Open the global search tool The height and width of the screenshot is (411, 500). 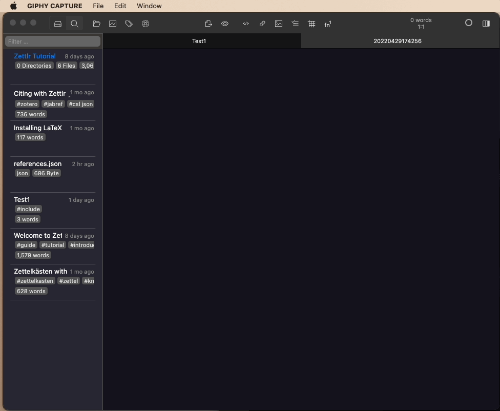(74, 24)
